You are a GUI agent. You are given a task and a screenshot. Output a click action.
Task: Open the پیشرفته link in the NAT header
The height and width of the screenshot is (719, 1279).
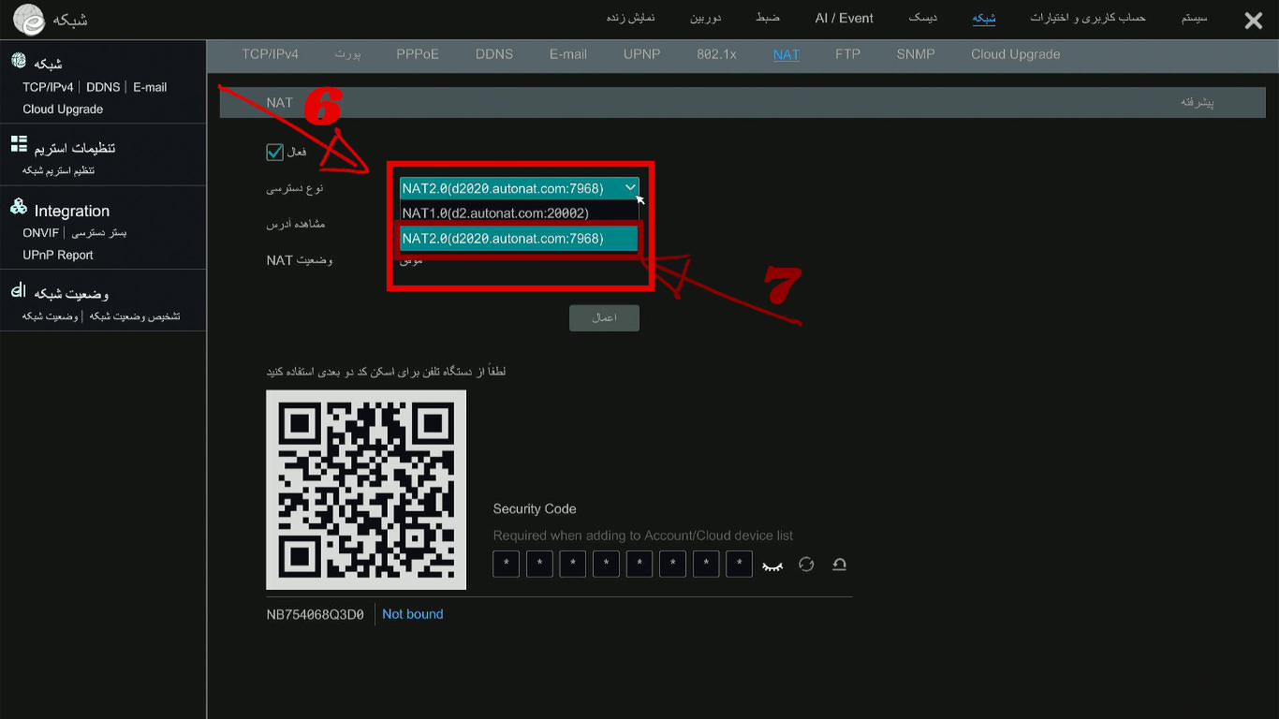point(1197,102)
